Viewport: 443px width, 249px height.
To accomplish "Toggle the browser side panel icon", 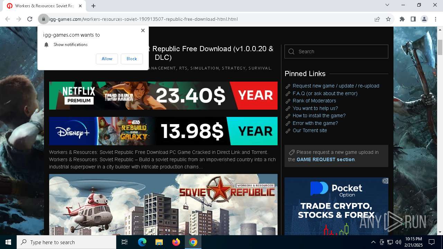I will [x=413, y=19].
